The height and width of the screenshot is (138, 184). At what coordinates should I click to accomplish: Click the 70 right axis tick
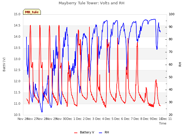170,52
